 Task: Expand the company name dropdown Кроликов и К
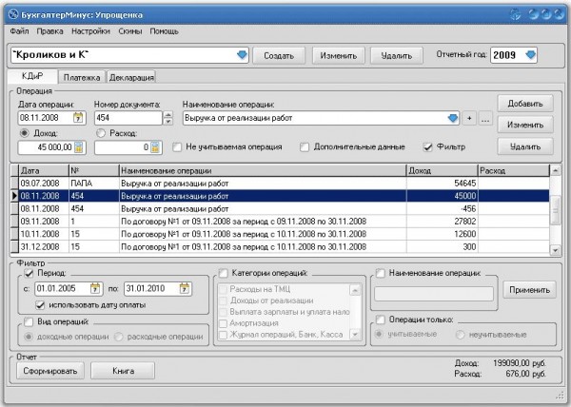242,56
